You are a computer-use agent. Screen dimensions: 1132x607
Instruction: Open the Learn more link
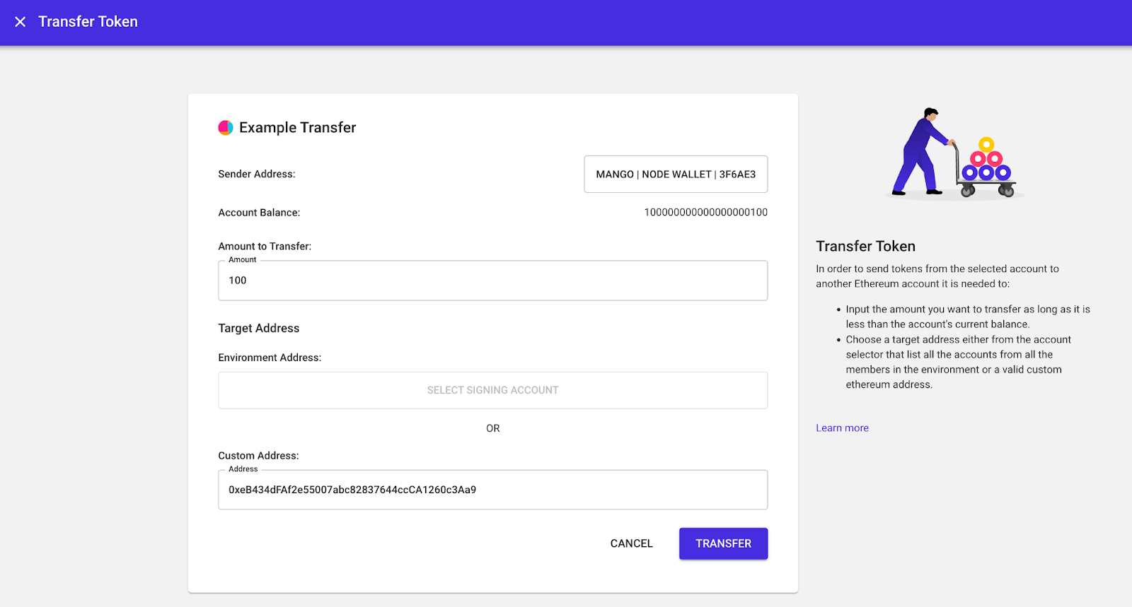[x=841, y=428]
